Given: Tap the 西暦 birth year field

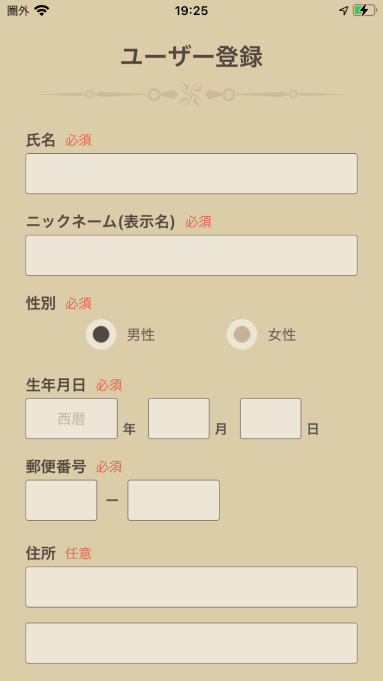Looking at the screenshot, I should [x=72, y=419].
